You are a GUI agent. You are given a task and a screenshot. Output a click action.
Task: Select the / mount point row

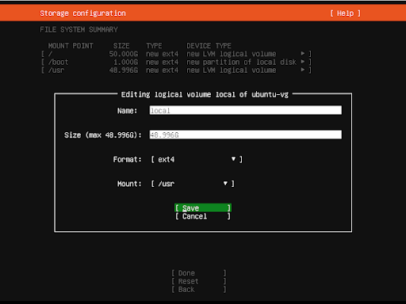pyautogui.click(x=176, y=54)
